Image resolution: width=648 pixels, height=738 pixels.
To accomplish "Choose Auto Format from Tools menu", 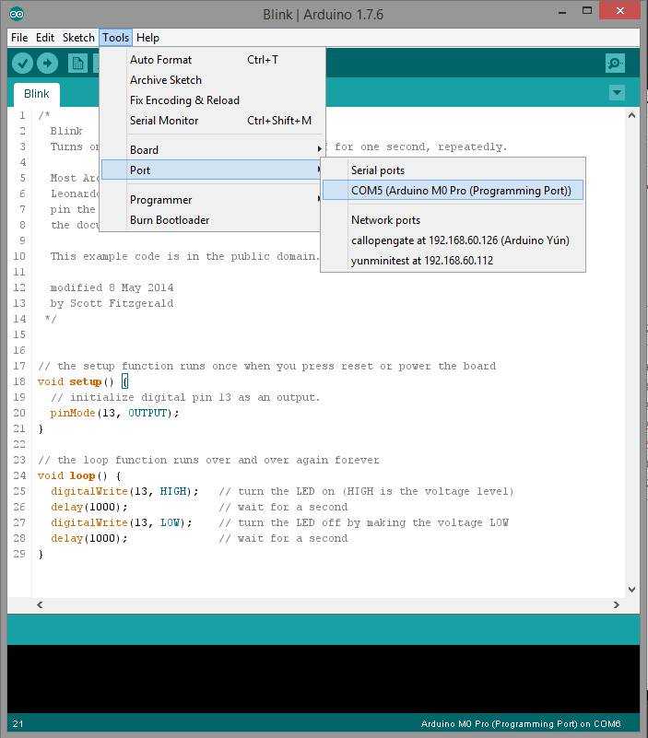I will click(161, 59).
